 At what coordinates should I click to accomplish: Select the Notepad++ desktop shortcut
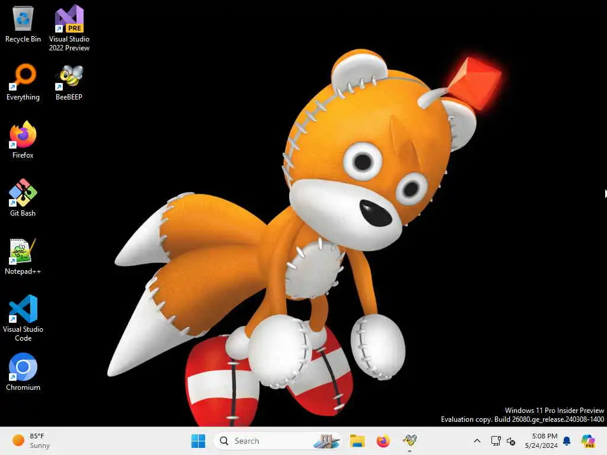tap(23, 256)
